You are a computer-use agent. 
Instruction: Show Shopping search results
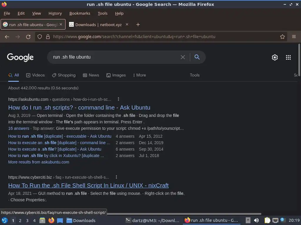(x=64, y=75)
